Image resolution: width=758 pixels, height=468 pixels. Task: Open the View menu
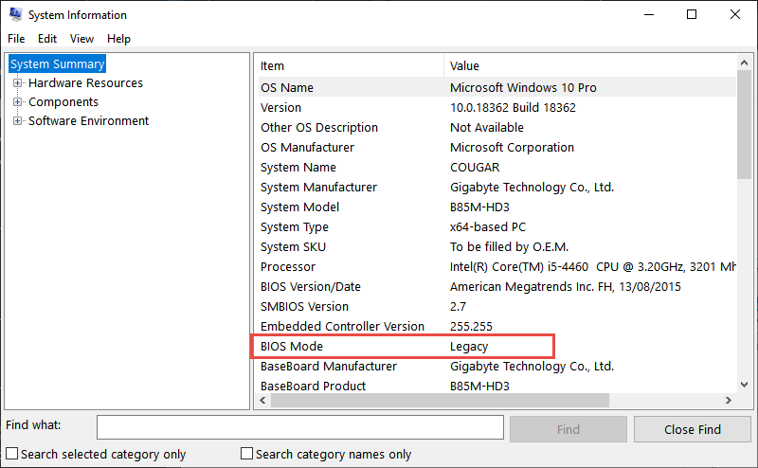(81, 39)
